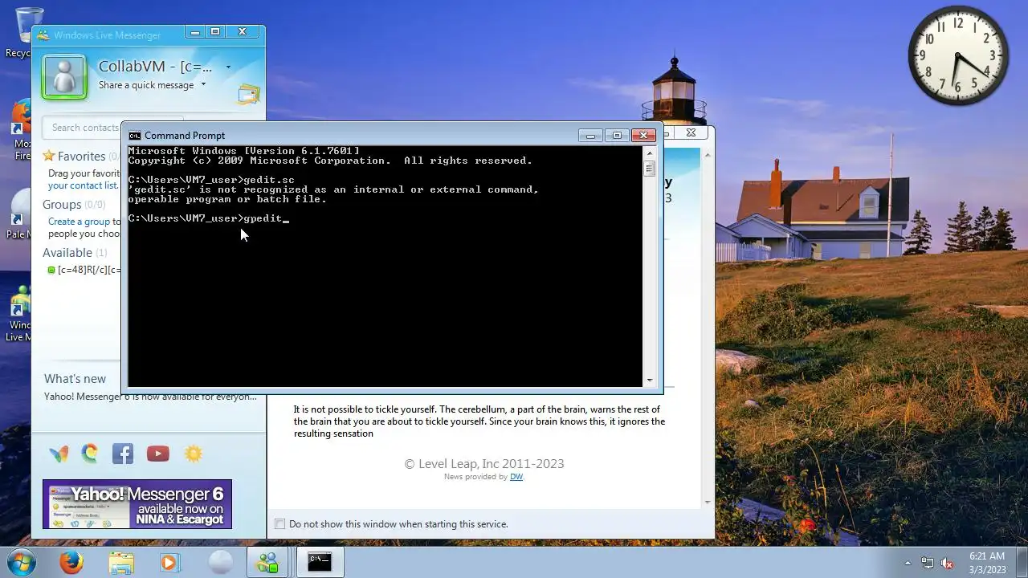Click the sun weather icon in Messenger
Image resolution: width=1028 pixels, height=578 pixels.
(194, 454)
